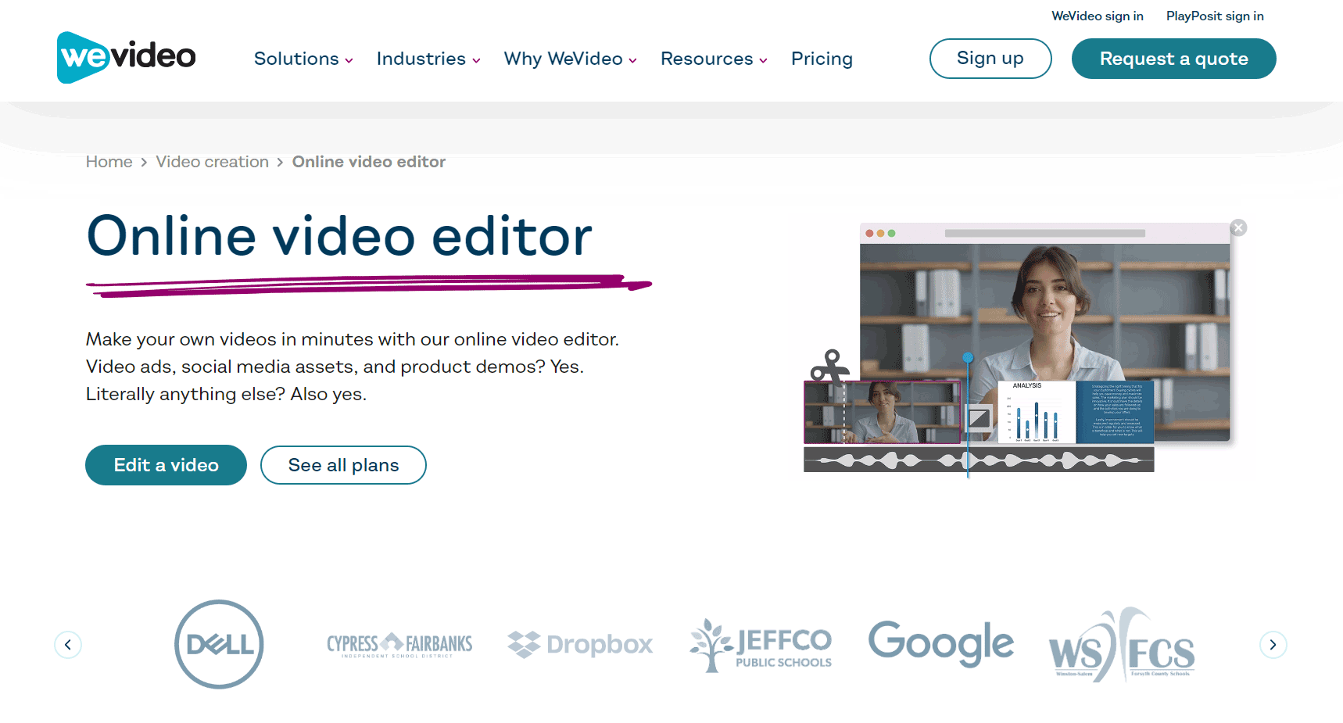Click Request a quote button

1173,59
